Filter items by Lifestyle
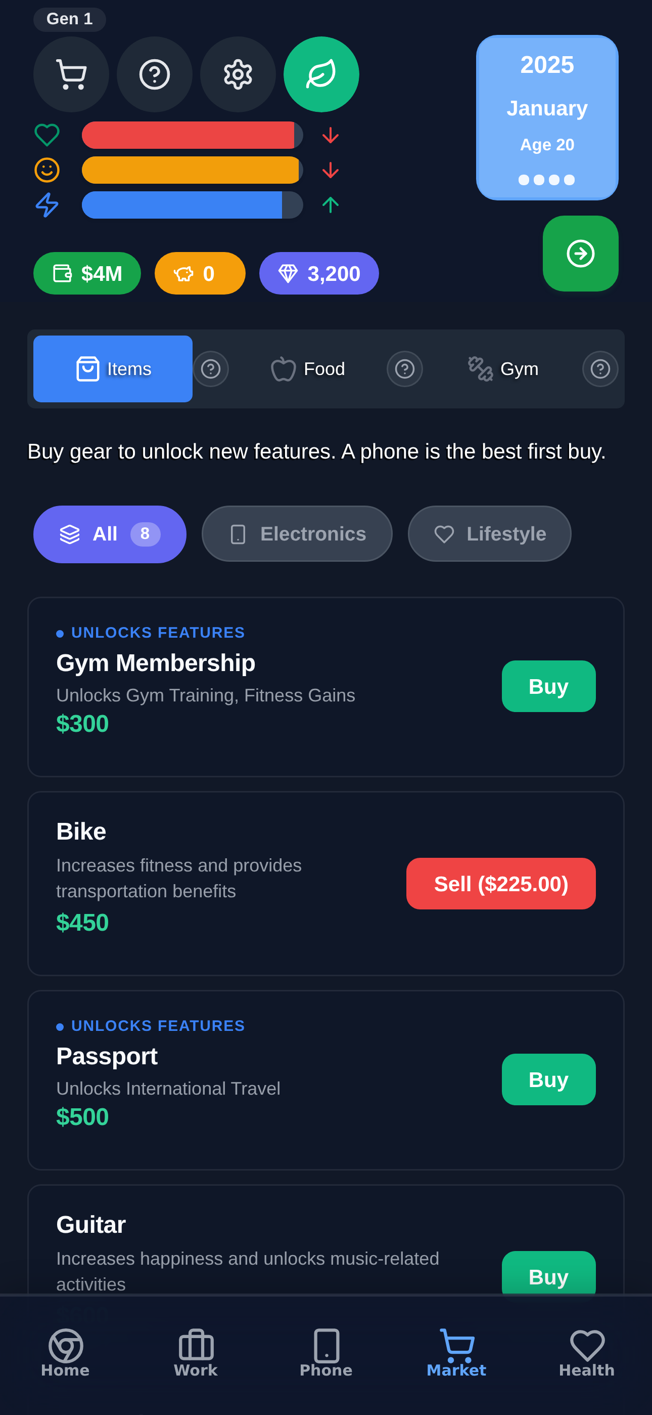This screenshot has width=652, height=1415. [490, 534]
